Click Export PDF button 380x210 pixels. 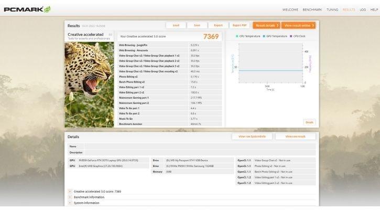click(x=240, y=25)
